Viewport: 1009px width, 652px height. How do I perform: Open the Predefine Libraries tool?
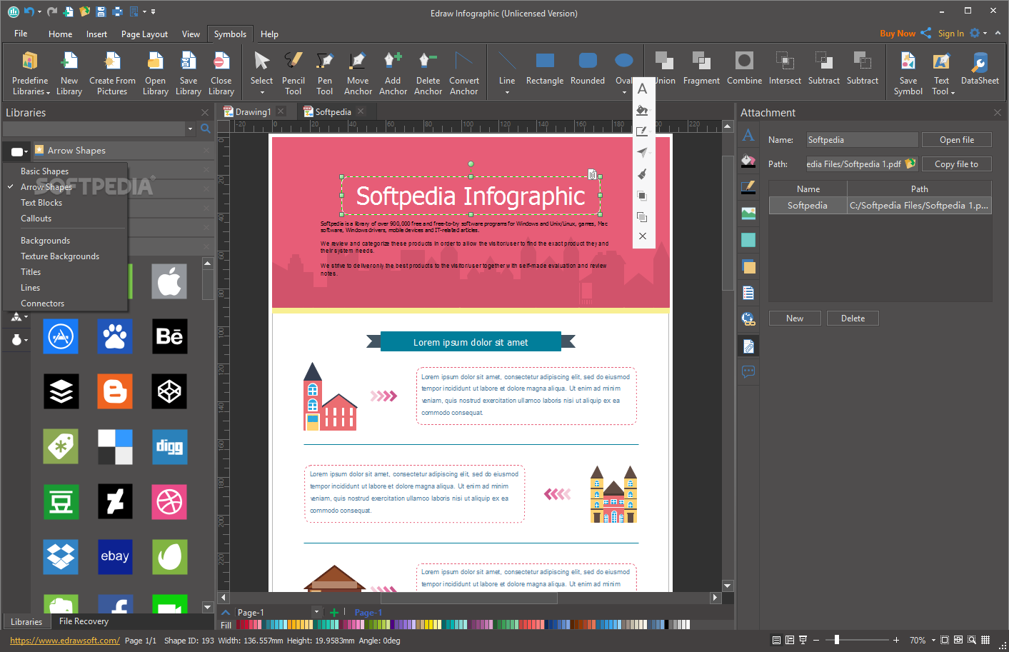[x=31, y=73]
